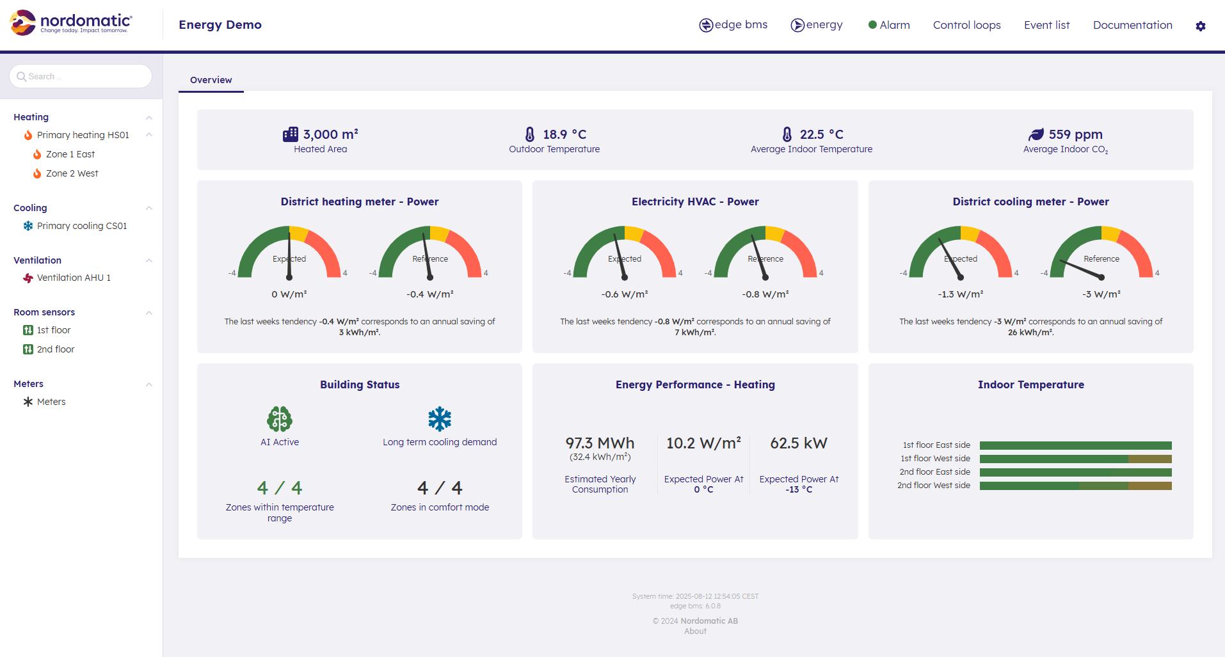This screenshot has height=657, width=1225.
Task: Click the 1st floor West side temperature bar
Action: click(1075, 459)
